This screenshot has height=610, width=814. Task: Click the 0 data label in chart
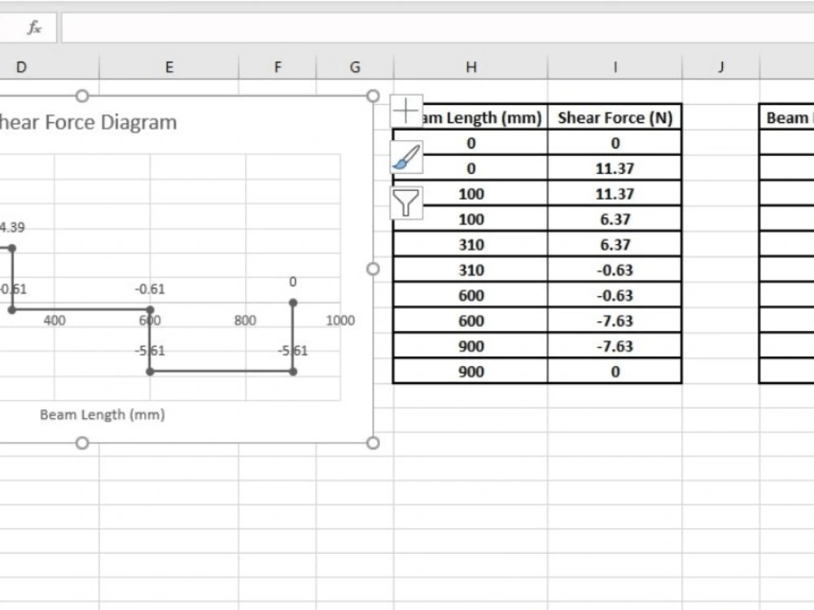[293, 281]
